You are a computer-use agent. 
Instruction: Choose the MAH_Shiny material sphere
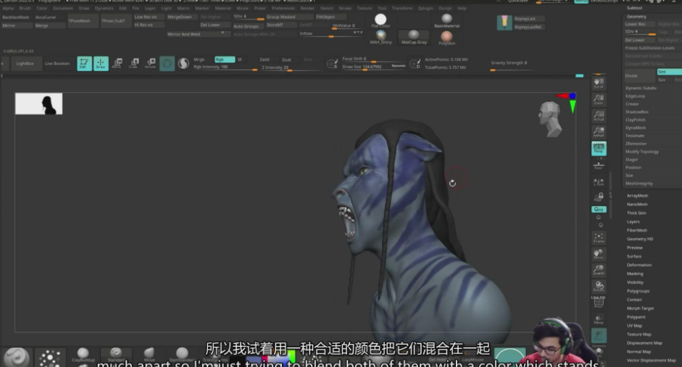click(381, 38)
